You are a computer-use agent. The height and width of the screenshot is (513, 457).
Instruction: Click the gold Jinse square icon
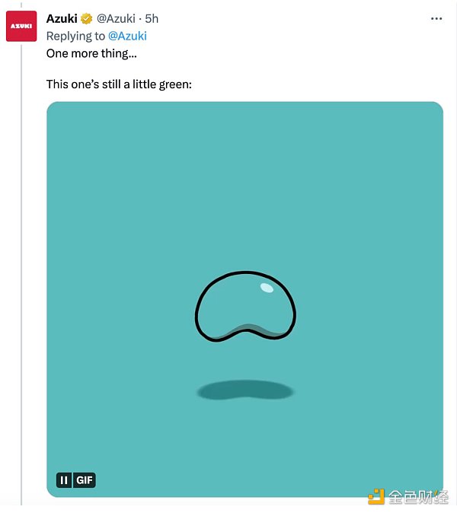pyautogui.click(x=376, y=497)
